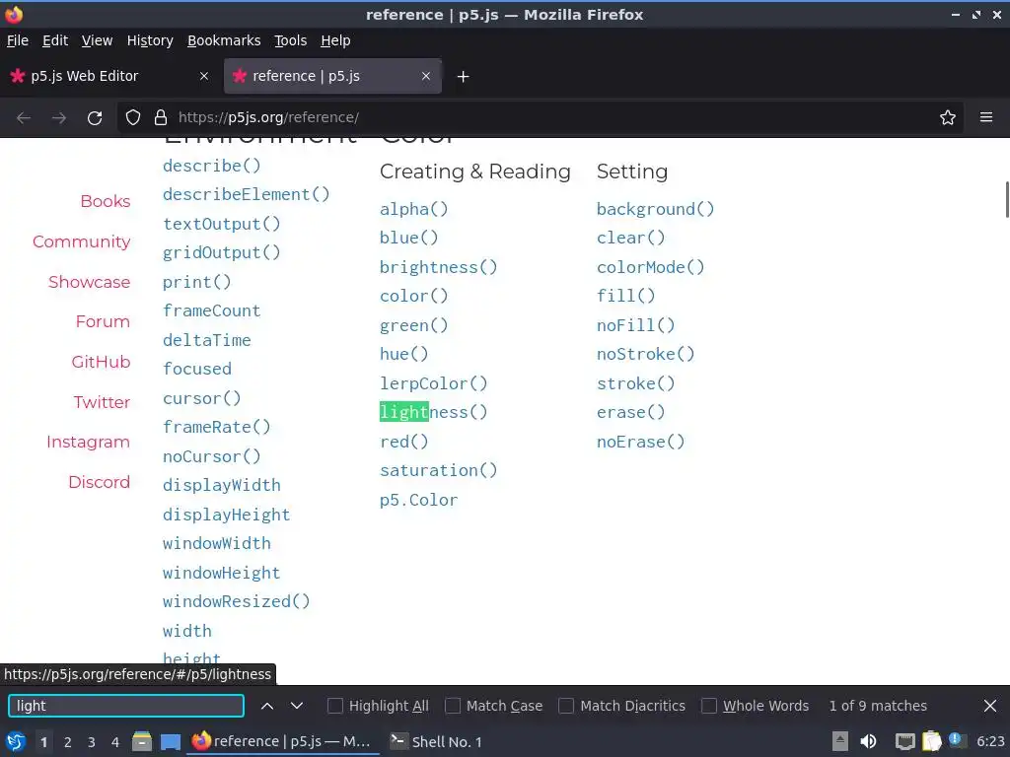Open the File menu
This screenshot has width=1010, height=757.
pos(18,40)
